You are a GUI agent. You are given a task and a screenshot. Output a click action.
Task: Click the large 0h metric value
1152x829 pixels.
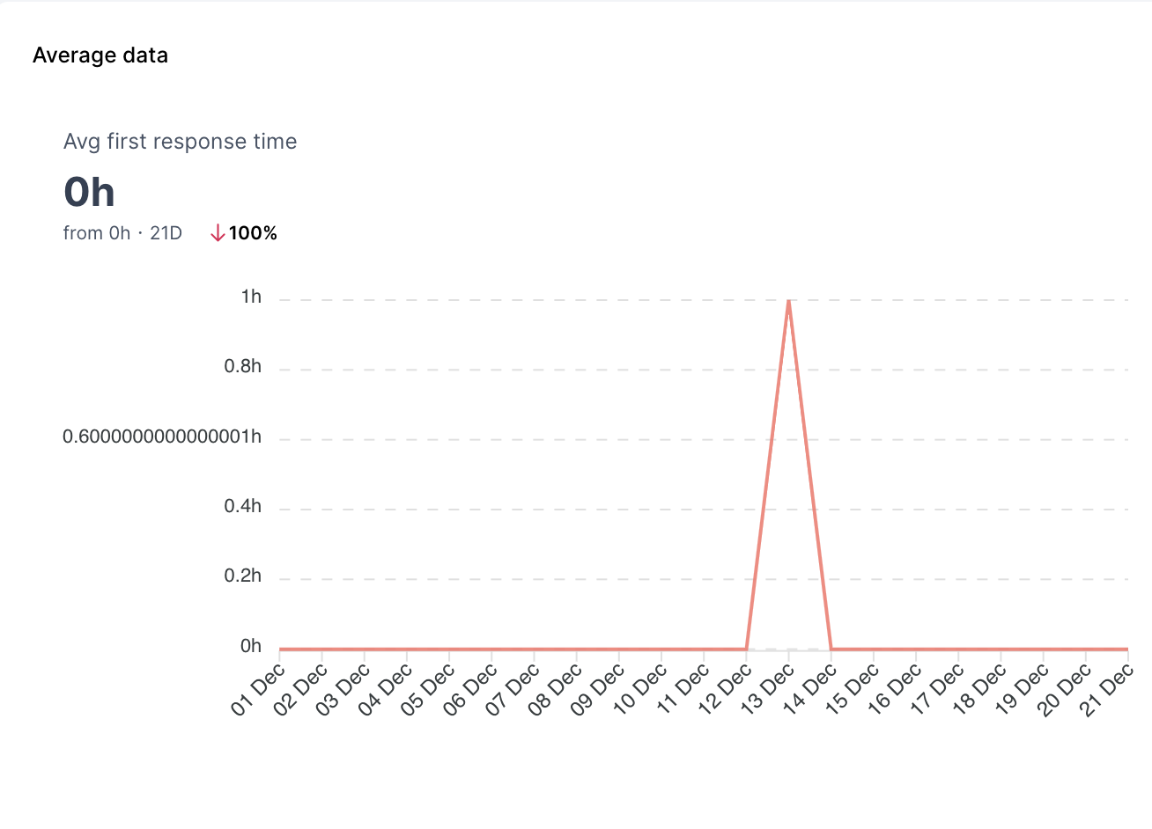tap(89, 192)
